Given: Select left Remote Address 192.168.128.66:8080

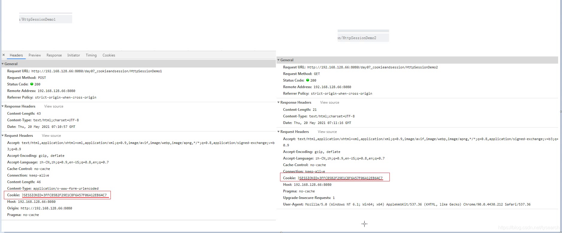Looking at the screenshot, I should (56, 91).
